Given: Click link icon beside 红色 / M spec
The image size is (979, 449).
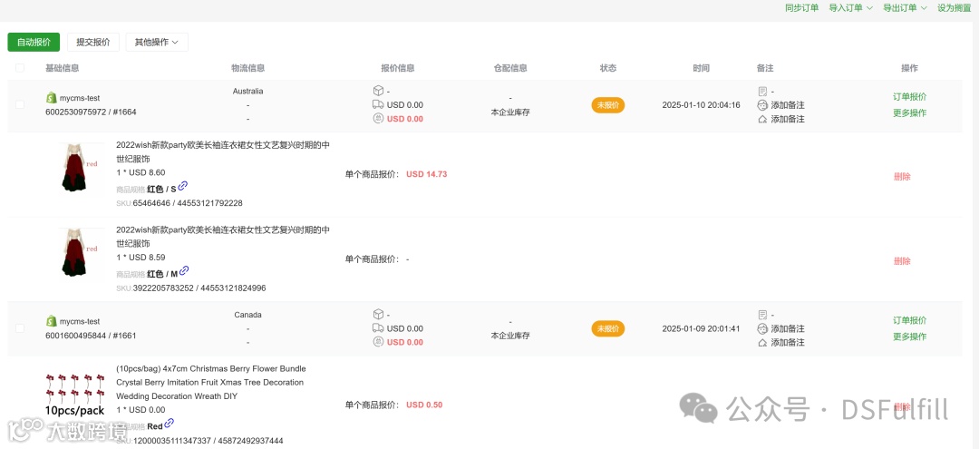Looking at the screenshot, I should [x=184, y=270].
